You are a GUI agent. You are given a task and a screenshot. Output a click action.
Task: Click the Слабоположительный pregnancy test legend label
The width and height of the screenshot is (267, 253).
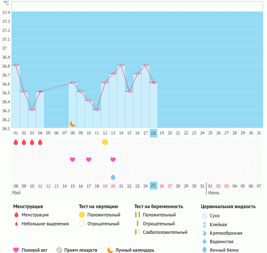coord(165,232)
